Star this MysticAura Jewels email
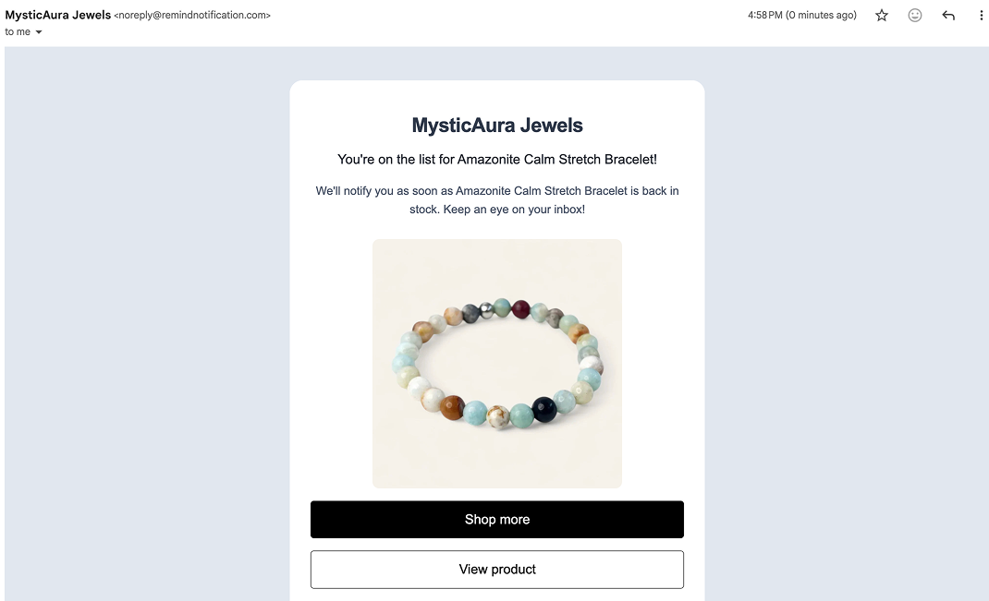989x601 pixels. pos(881,15)
